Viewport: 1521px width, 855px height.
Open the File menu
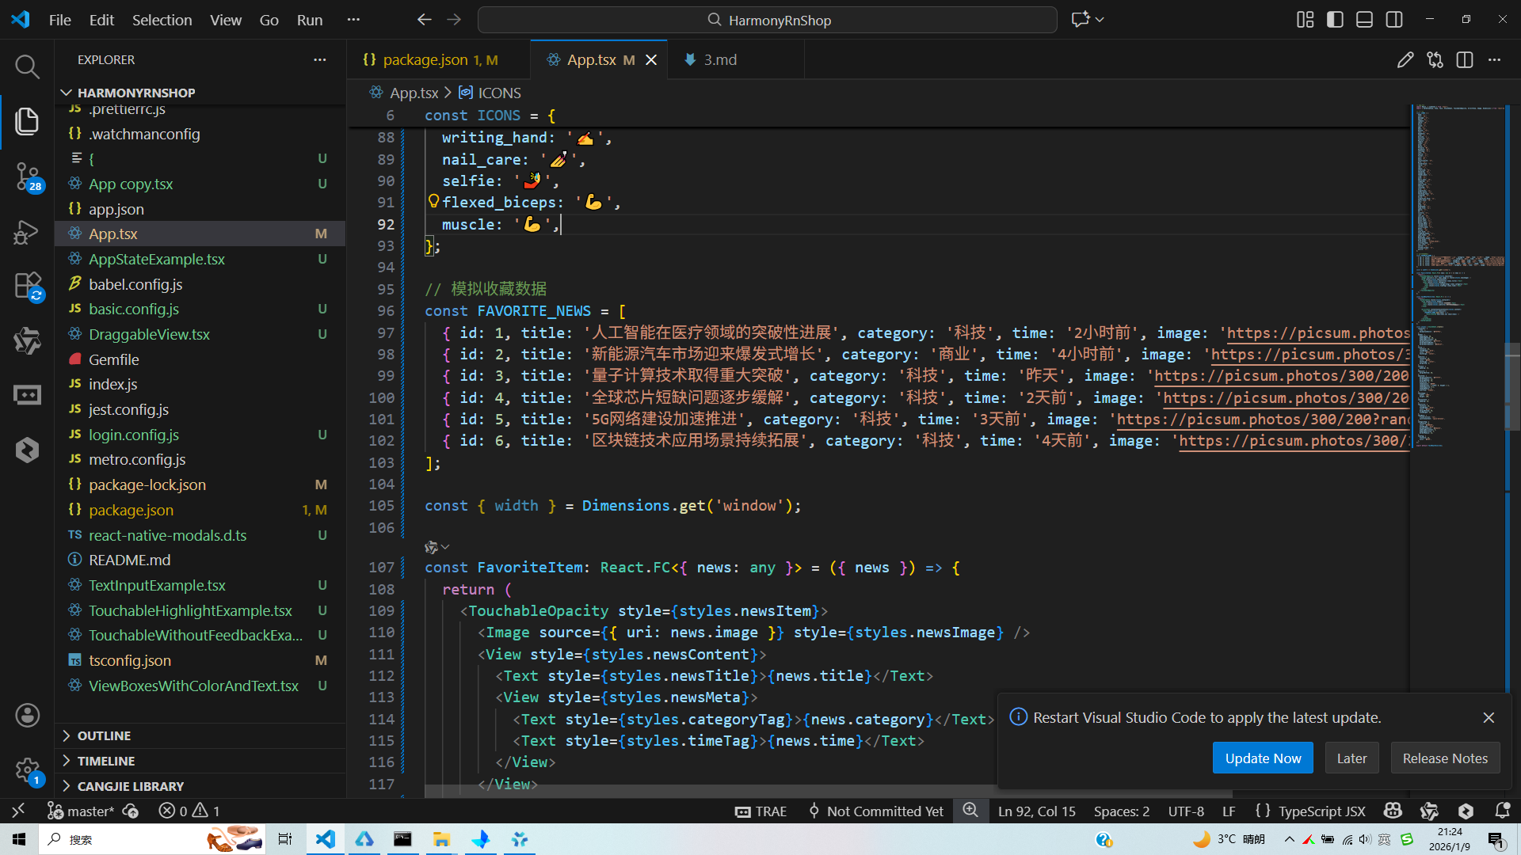(x=60, y=20)
